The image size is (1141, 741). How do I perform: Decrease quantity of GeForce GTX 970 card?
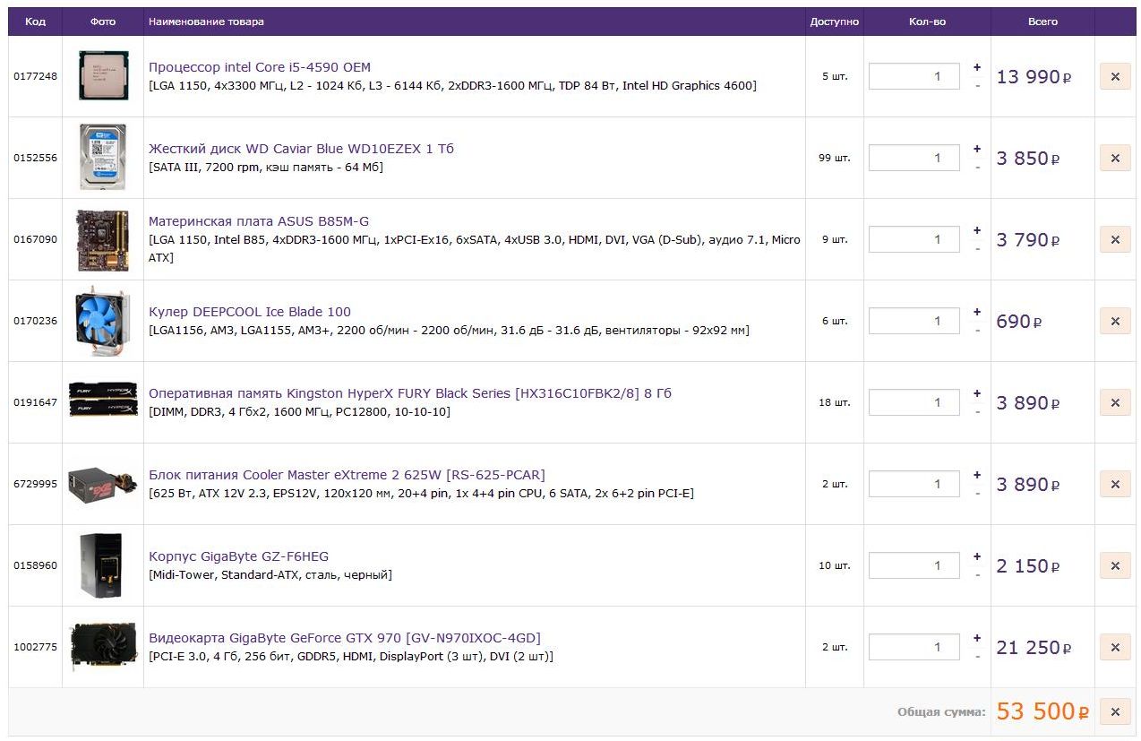976,656
